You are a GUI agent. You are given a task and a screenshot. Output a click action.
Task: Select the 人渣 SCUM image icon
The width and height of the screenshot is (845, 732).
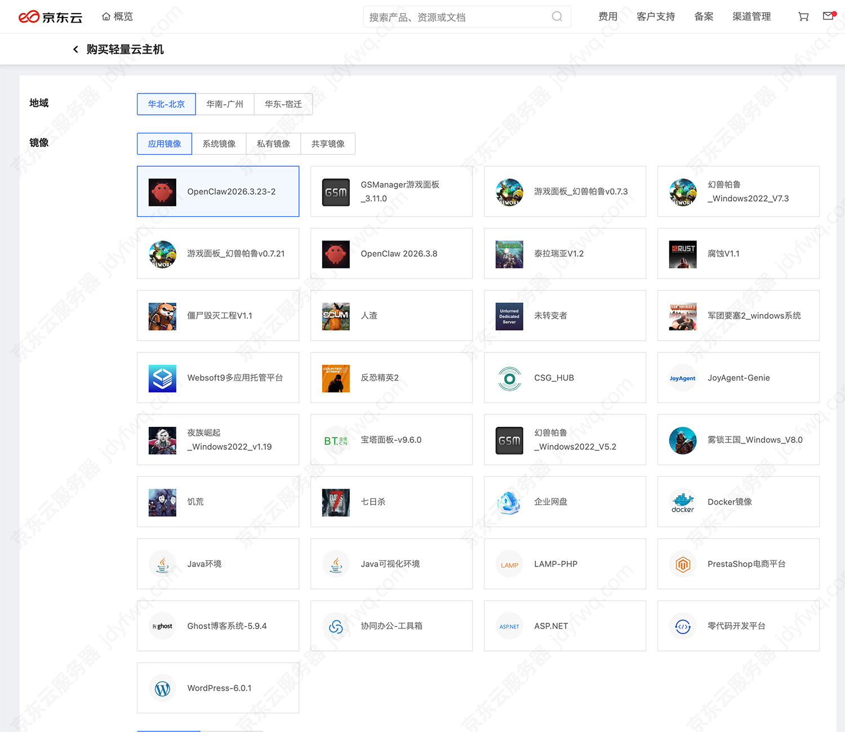click(336, 316)
